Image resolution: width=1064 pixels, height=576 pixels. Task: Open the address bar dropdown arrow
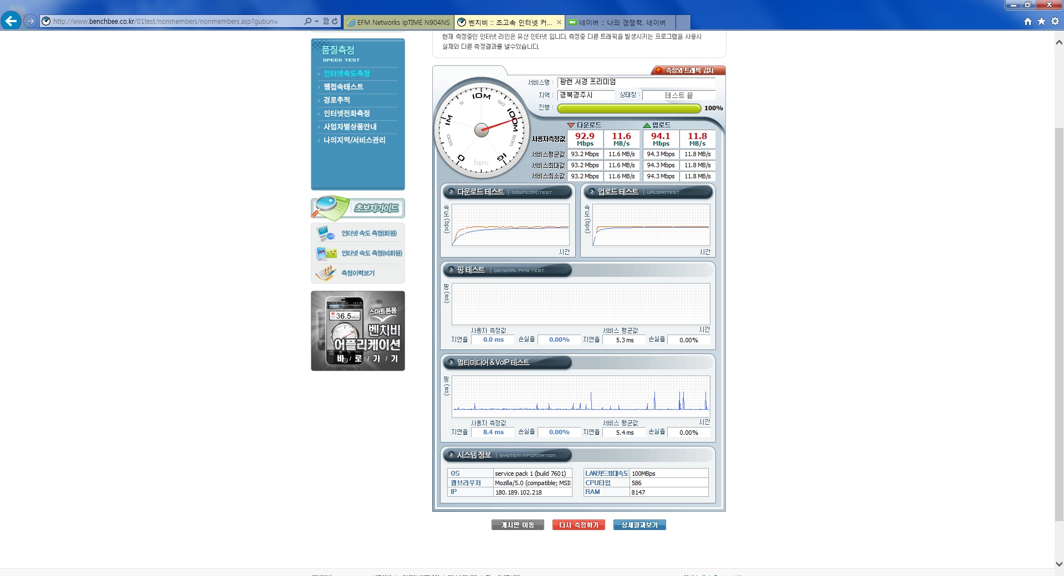point(316,21)
